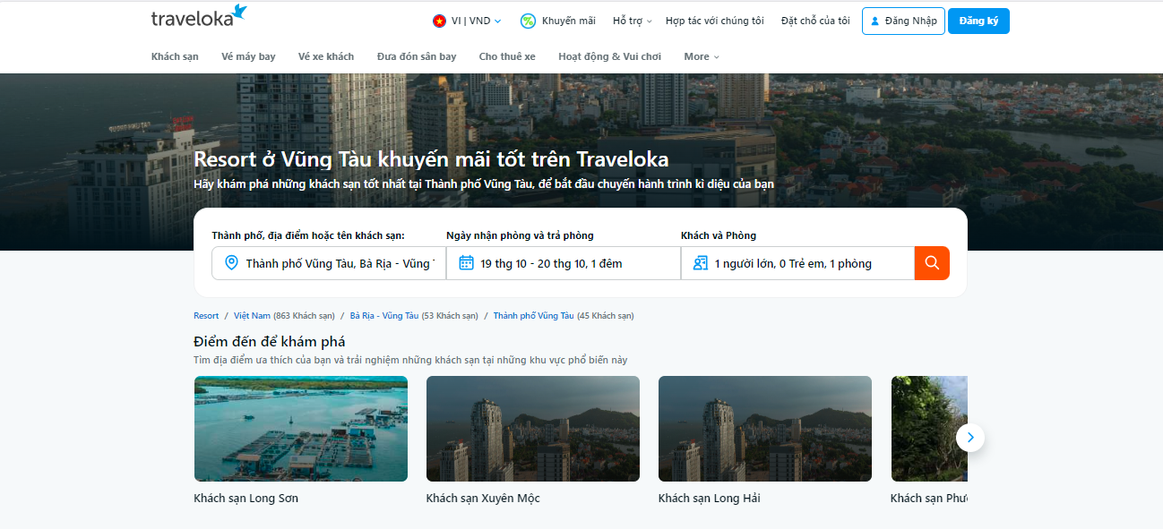Open the Khách sạn Long Sơn thumbnail
The height and width of the screenshot is (529, 1163).
click(300, 429)
